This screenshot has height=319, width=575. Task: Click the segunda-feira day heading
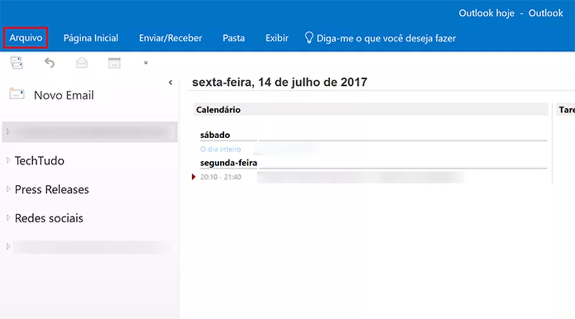click(x=228, y=163)
